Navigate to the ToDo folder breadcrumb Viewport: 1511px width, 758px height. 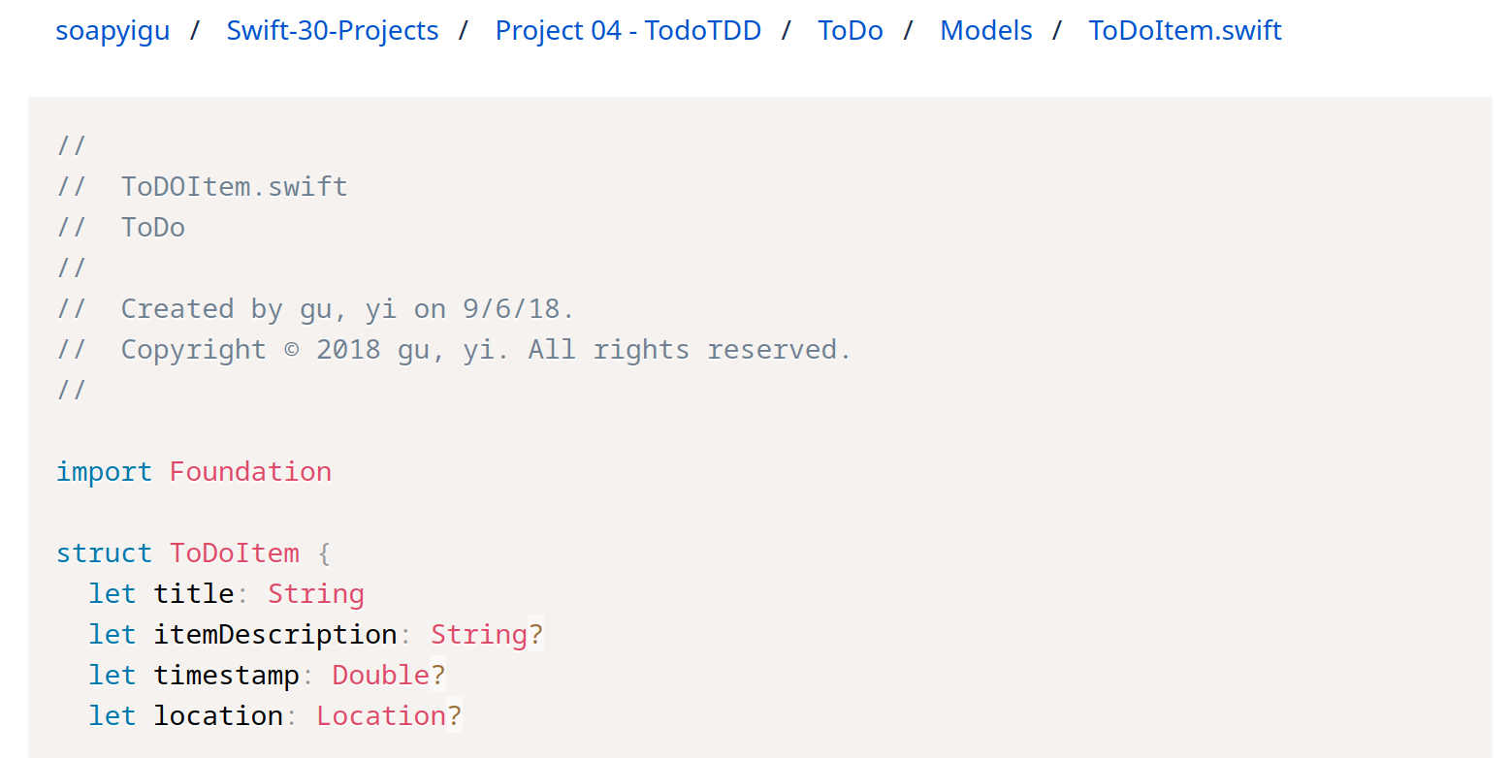(850, 31)
